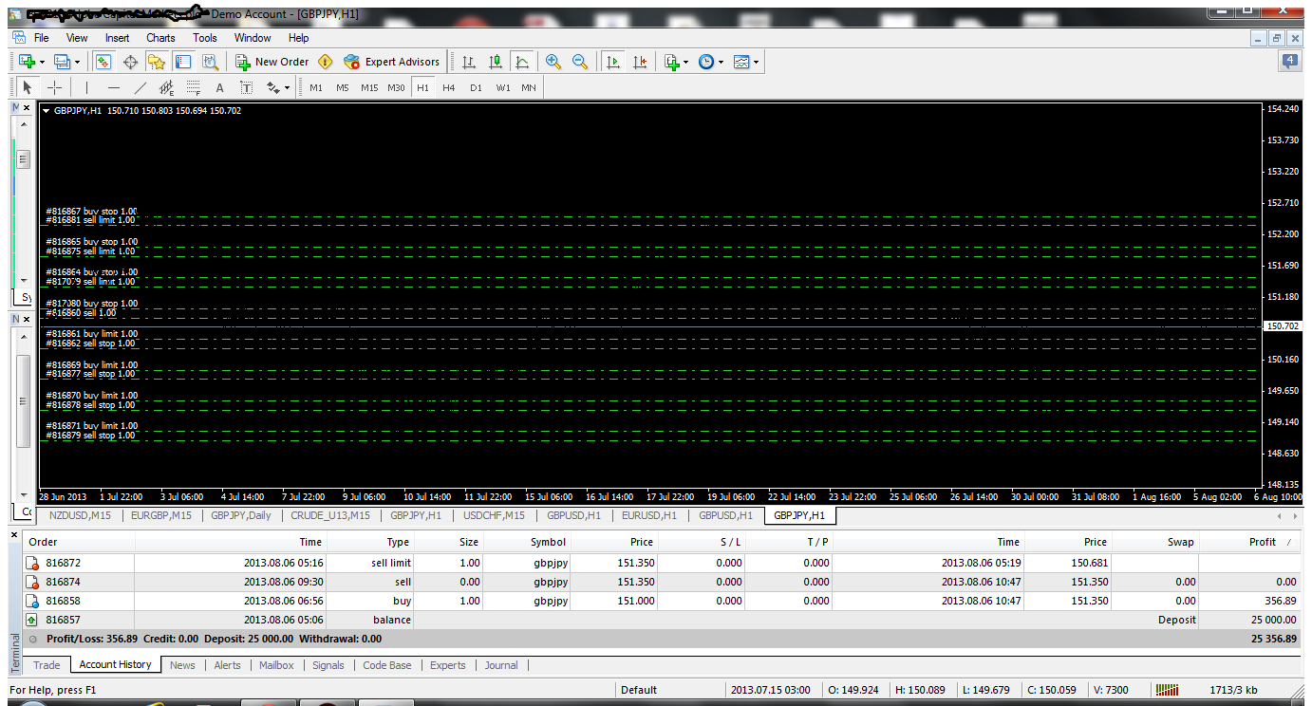
Task: Select the Fibonacci Retracement tool
Action: pyautogui.click(x=194, y=87)
